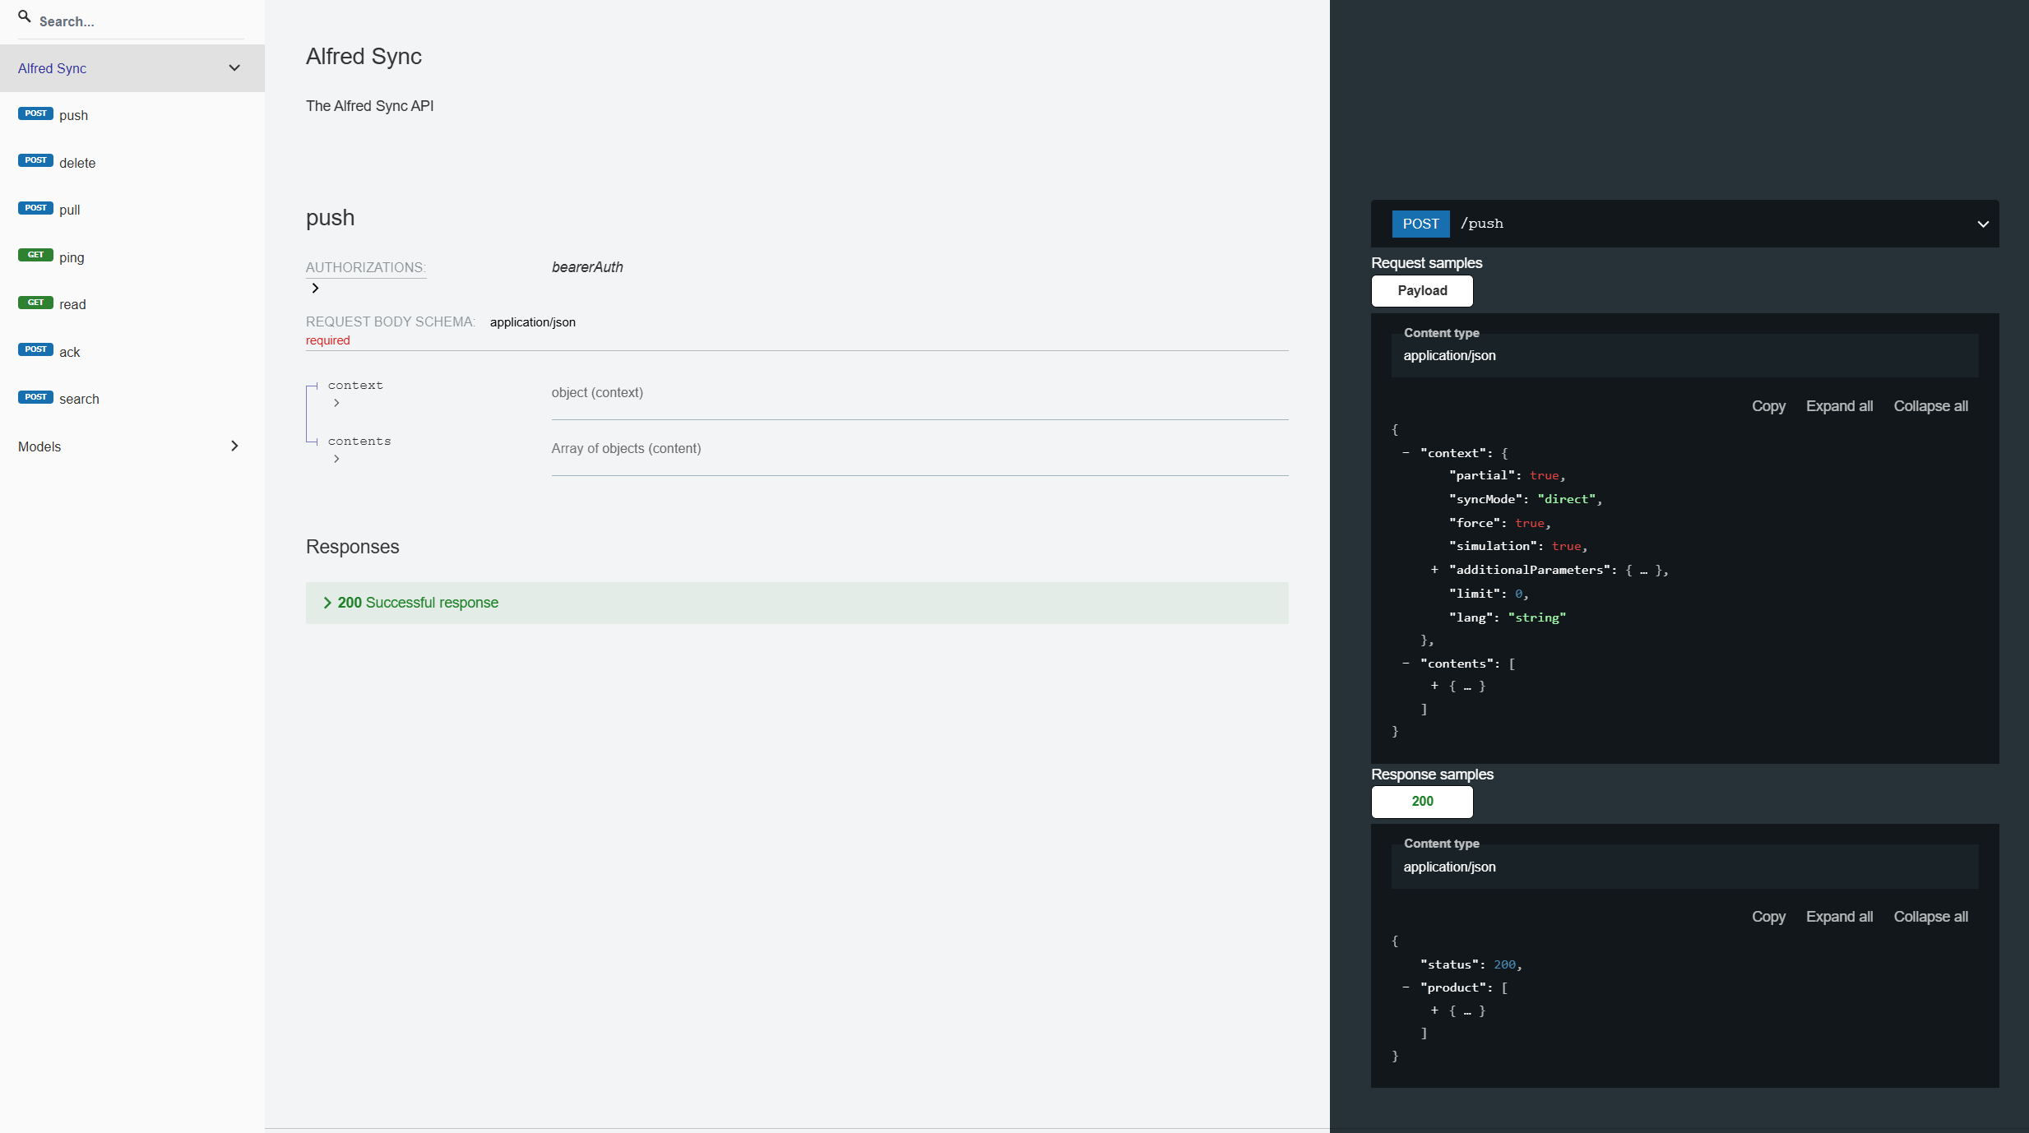Click the "Array of objects (content)" type

[x=626, y=449]
